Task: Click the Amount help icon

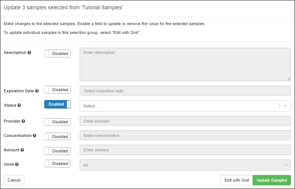Action: pos(22,150)
